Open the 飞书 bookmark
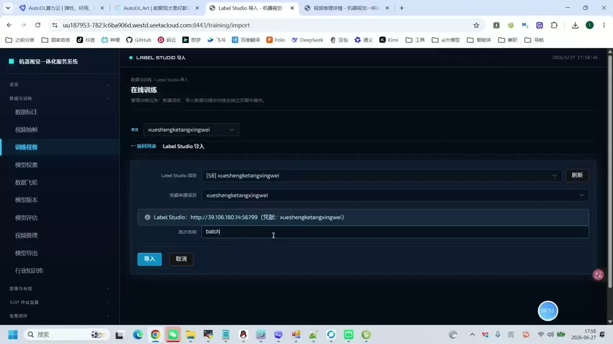 (x=216, y=40)
